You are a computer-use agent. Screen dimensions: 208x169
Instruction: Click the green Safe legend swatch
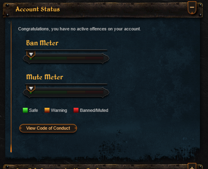[x=25, y=110]
